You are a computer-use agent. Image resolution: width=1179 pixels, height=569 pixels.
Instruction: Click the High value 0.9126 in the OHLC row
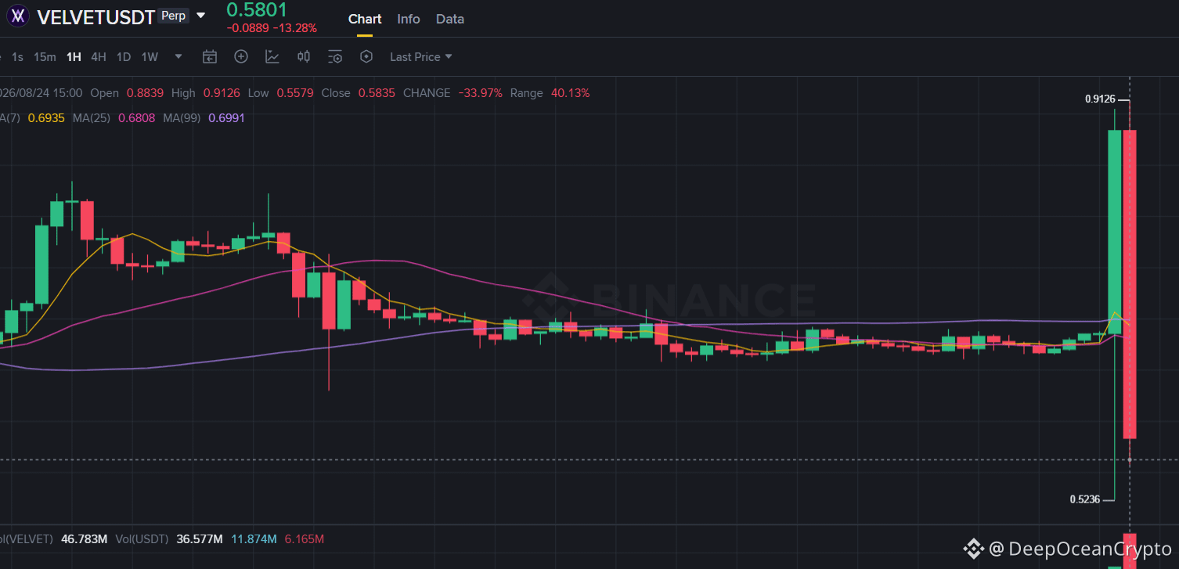(222, 93)
